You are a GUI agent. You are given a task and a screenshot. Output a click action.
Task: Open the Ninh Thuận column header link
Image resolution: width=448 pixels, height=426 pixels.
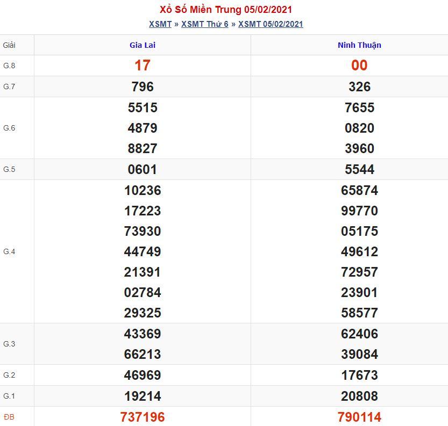coord(359,45)
